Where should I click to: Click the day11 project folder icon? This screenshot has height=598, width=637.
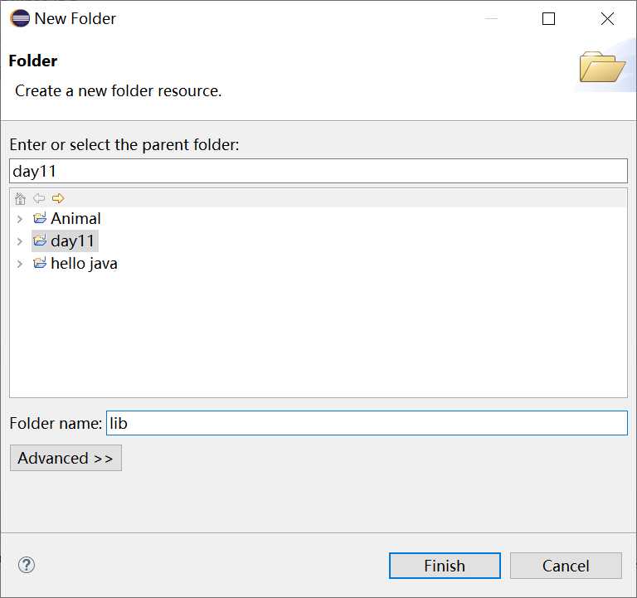tap(40, 241)
